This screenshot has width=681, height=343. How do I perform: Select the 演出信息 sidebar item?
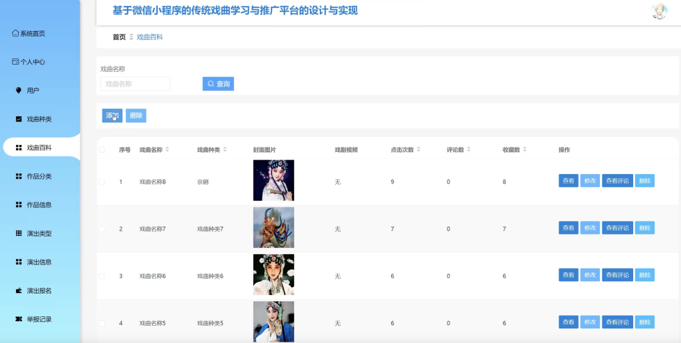[x=40, y=262]
